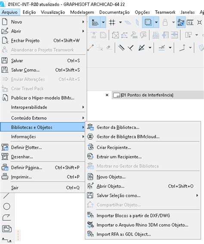The height and width of the screenshot is (244, 204).
Task: Click the measure ruler icon in toolbar
Action: pyautogui.click(x=190, y=22)
